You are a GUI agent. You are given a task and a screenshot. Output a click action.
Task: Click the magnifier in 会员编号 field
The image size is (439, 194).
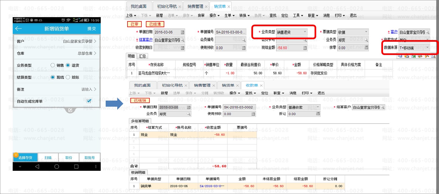[244, 40]
